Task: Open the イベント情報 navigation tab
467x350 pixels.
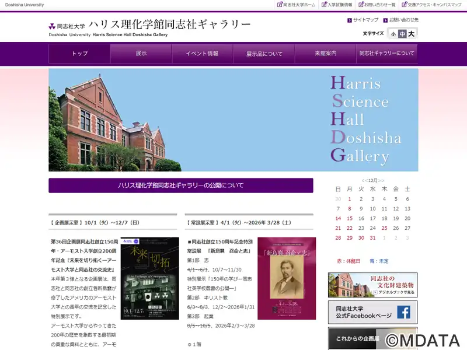Action: pyautogui.click(x=202, y=54)
